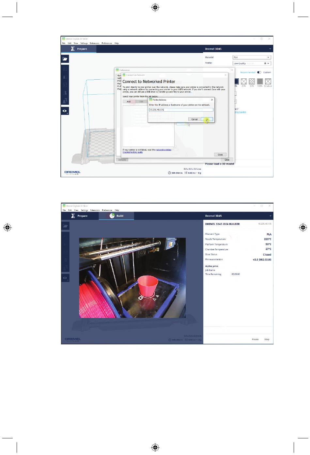Click Cancel in Printer Address dialog
Image resolution: width=310 pixels, height=455 pixels.
pos(194,119)
